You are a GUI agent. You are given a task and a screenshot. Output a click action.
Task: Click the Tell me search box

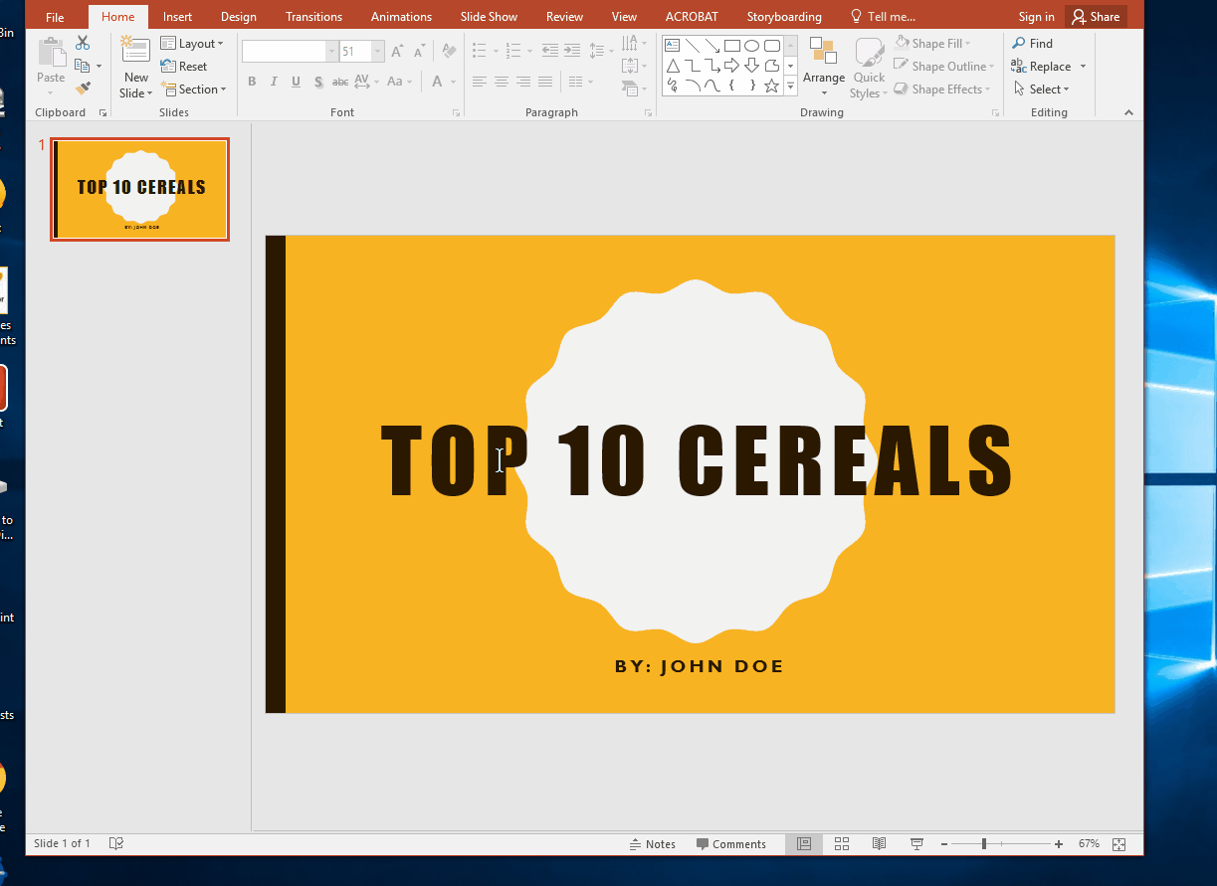(x=882, y=17)
